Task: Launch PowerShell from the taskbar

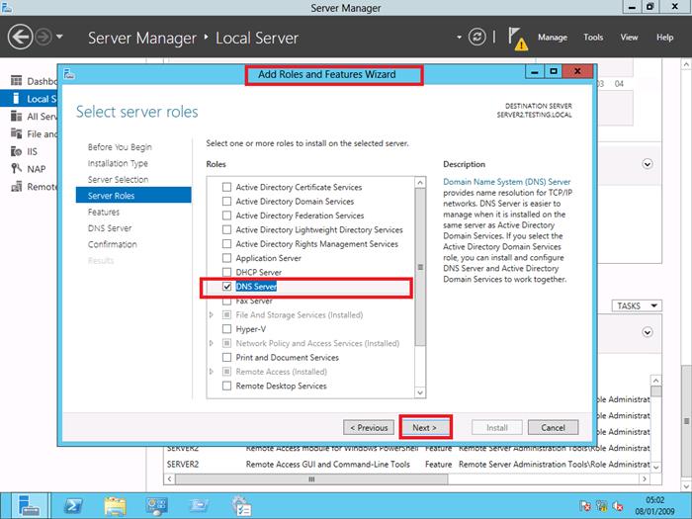Action: pyautogui.click(x=73, y=506)
